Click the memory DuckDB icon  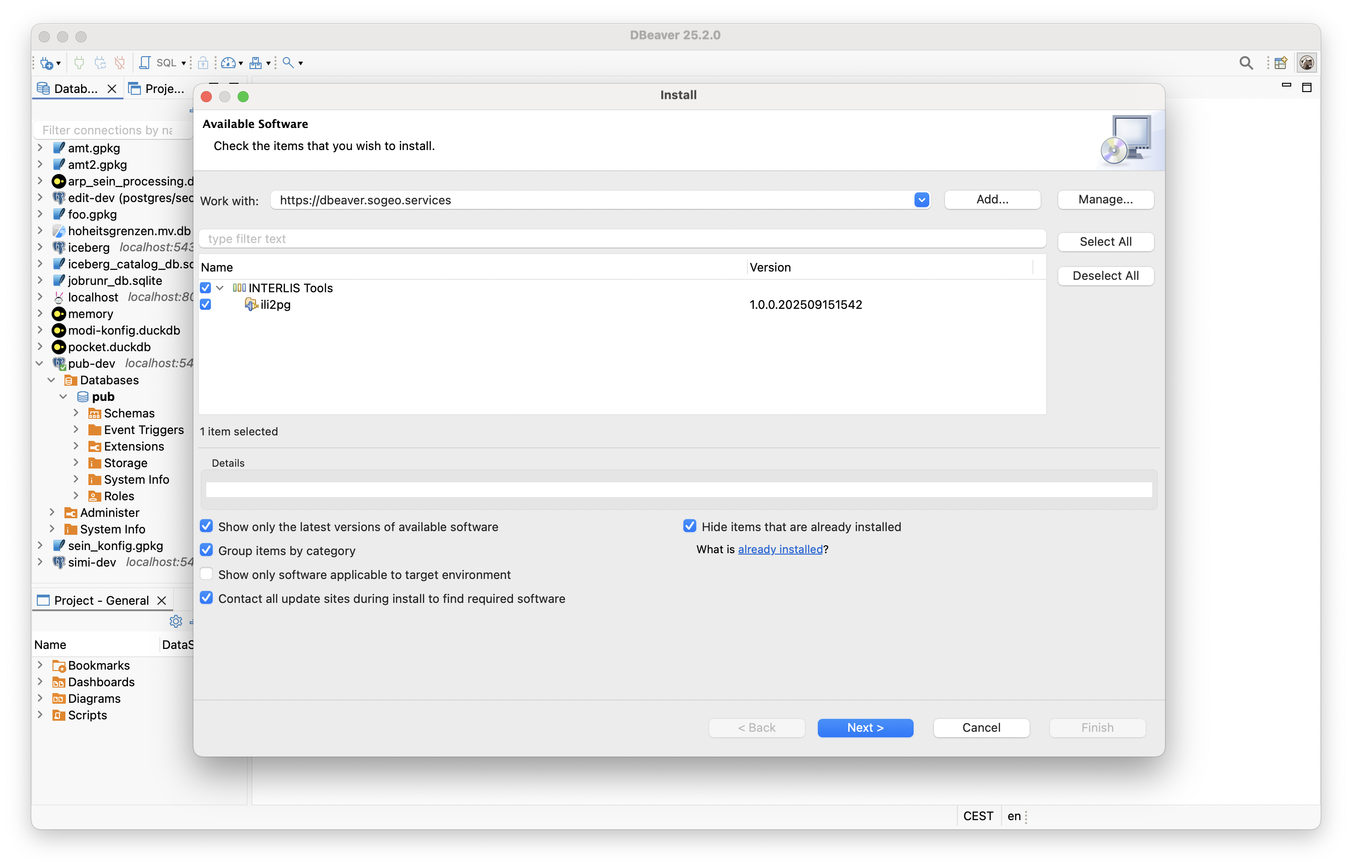58,314
